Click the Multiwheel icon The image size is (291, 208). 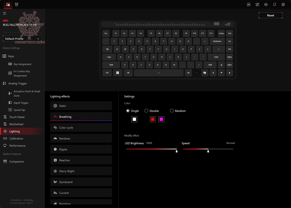click(5, 124)
